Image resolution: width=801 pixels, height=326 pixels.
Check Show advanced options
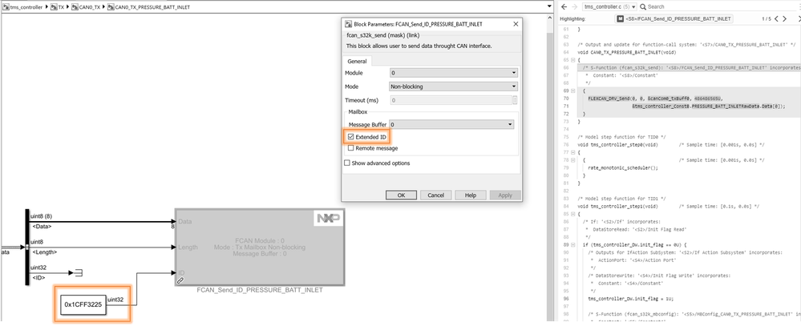347,163
